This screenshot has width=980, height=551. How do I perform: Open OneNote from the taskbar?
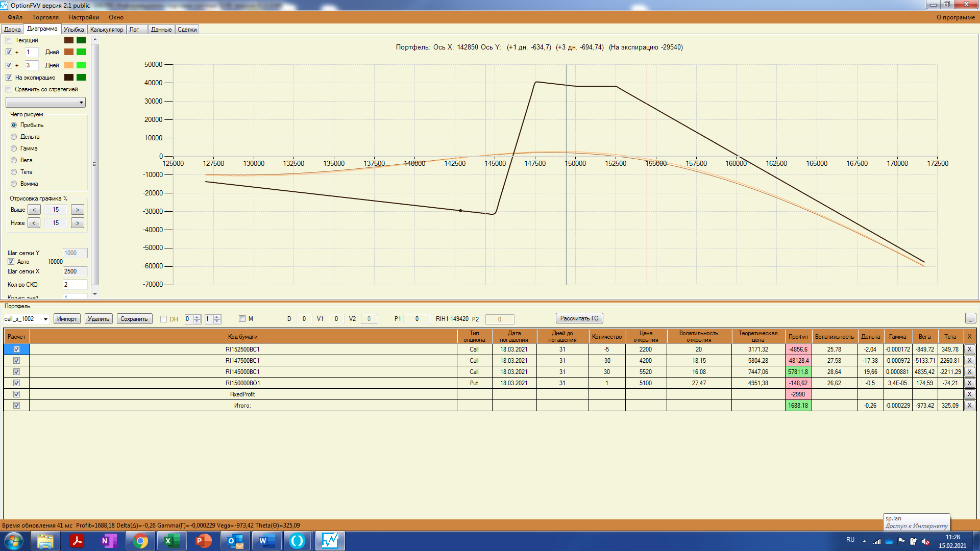pyautogui.click(x=109, y=541)
